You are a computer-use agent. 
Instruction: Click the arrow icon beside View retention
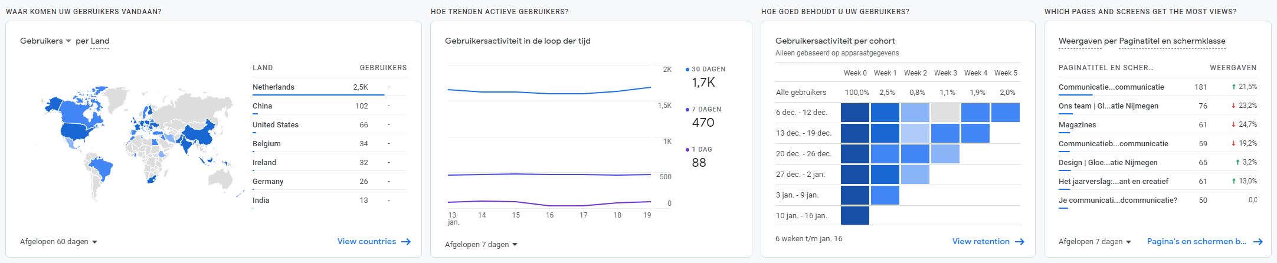(x=1019, y=241)
